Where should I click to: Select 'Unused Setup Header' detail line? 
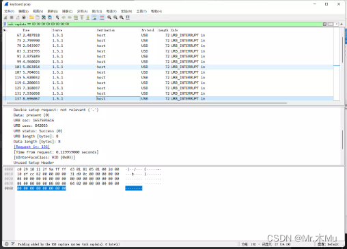tap(33, 162)
